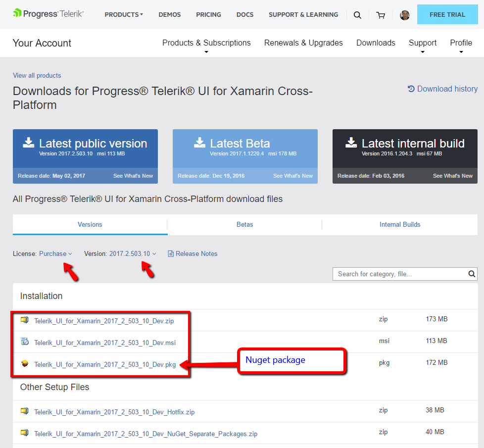Click the Latest internal build download button
Image resolution: width=484 pixels, height=448 pixels.
405,149
